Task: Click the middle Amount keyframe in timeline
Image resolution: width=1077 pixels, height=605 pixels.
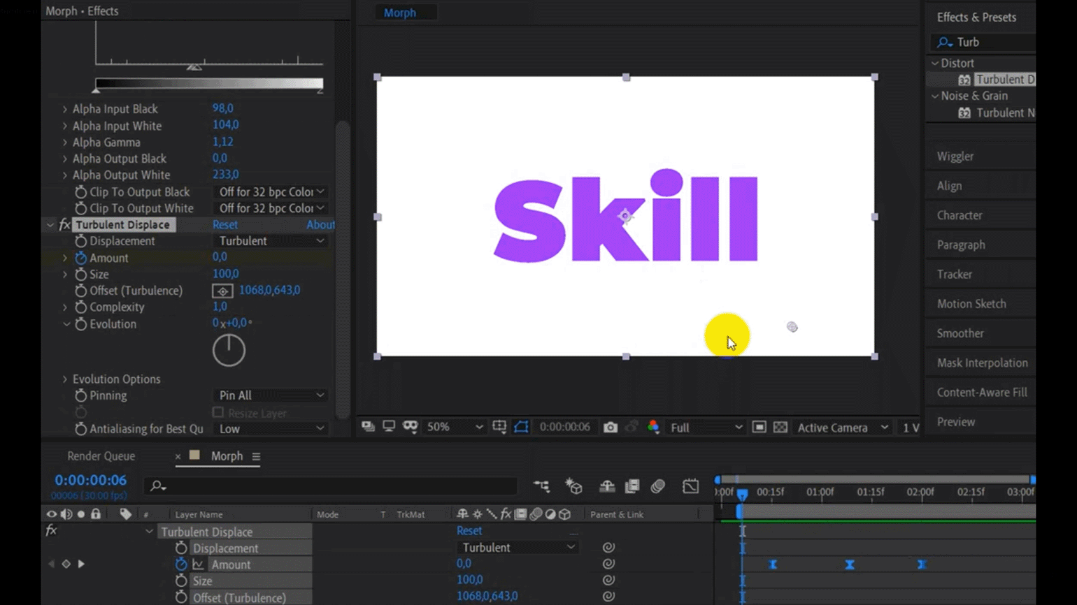Action: (850, 564)
